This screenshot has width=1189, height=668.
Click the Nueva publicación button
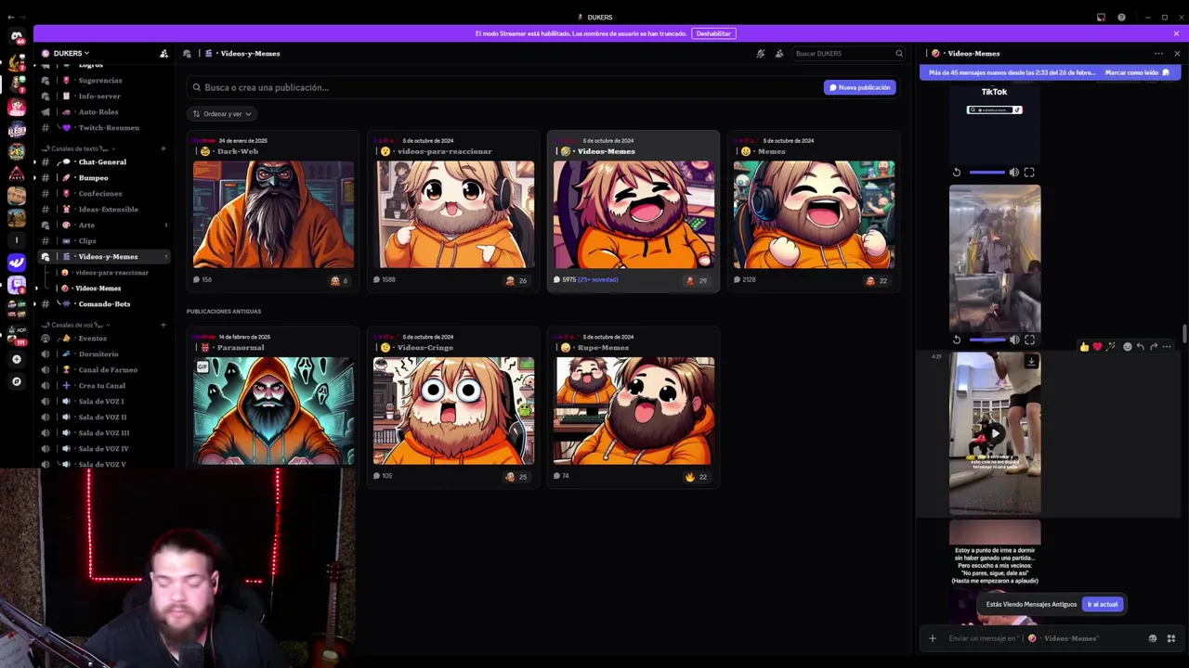tap(860, 87)
